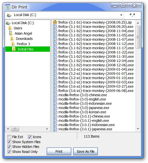Click the folder tree scroll left arrow
The height and width of the screenshot is (163, 148).
8,129
